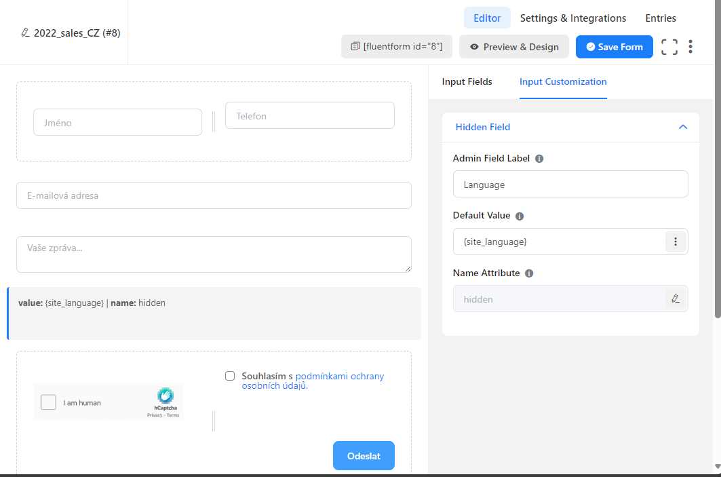Switch to the Input Fields tab
Screen dimensions: 721x477
(x=467, y=81)
